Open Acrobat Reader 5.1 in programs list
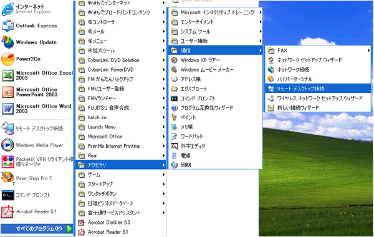 (x=121, y=232)
